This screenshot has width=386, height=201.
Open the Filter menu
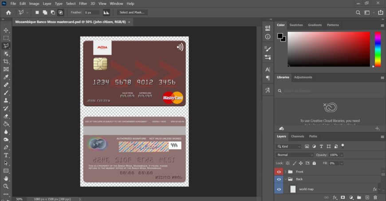(83, 4)
